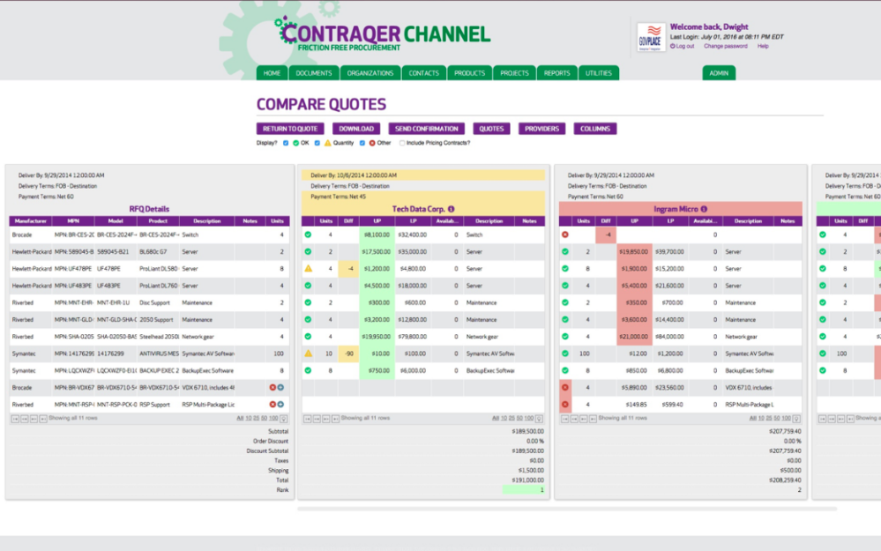Open rows-per-page dropdown in RFQ Details table
Screen dimensions: 881x551
284,419
